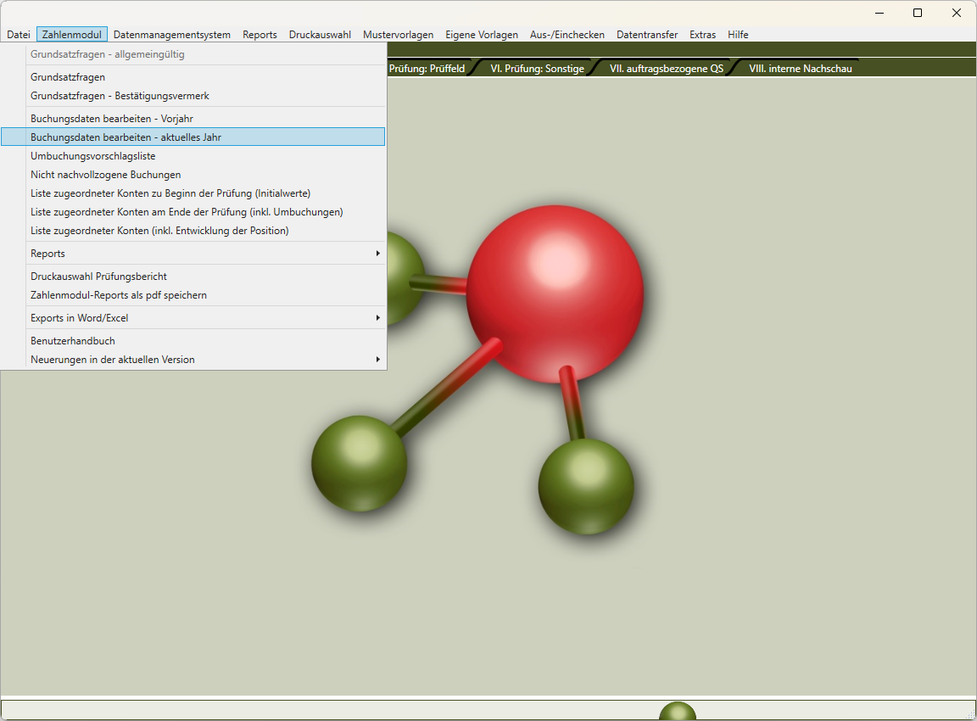Maximize the application window

point(918,13)
